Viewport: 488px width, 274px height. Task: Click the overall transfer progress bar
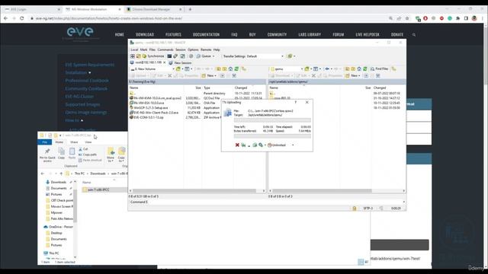tap(272, 136)
